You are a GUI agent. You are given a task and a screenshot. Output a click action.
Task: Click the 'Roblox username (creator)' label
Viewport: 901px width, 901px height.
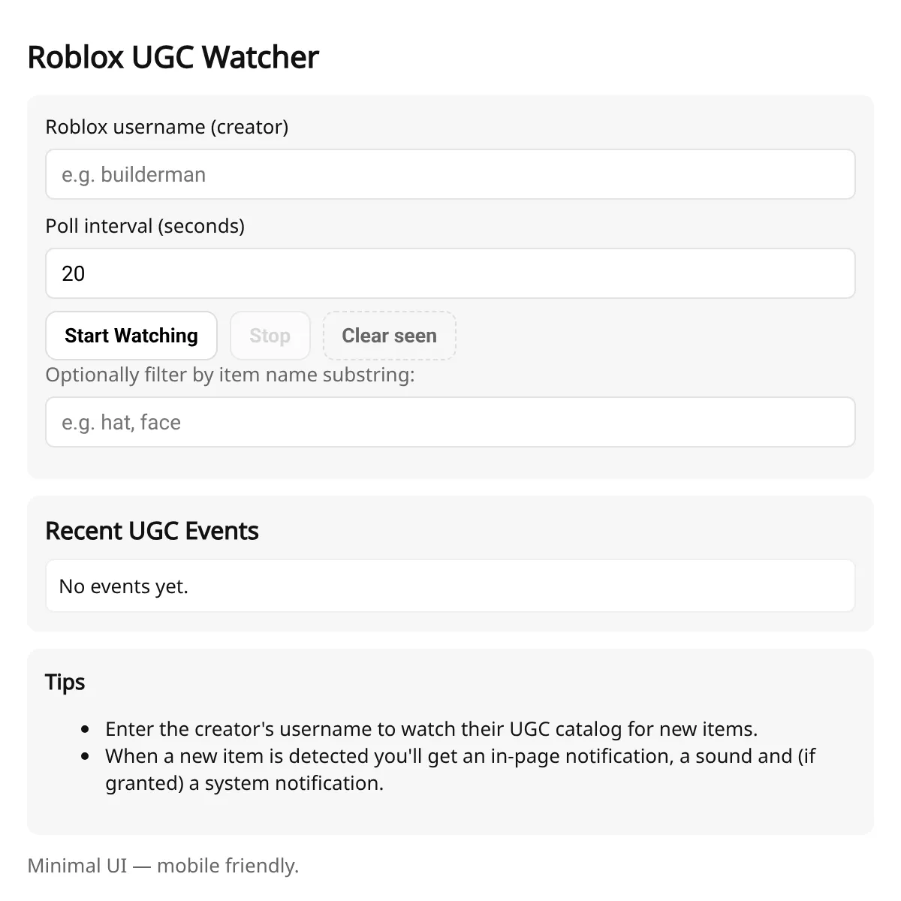(167, 127)
